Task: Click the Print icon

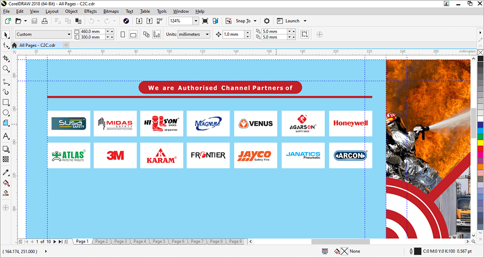Action: (45, 21)
